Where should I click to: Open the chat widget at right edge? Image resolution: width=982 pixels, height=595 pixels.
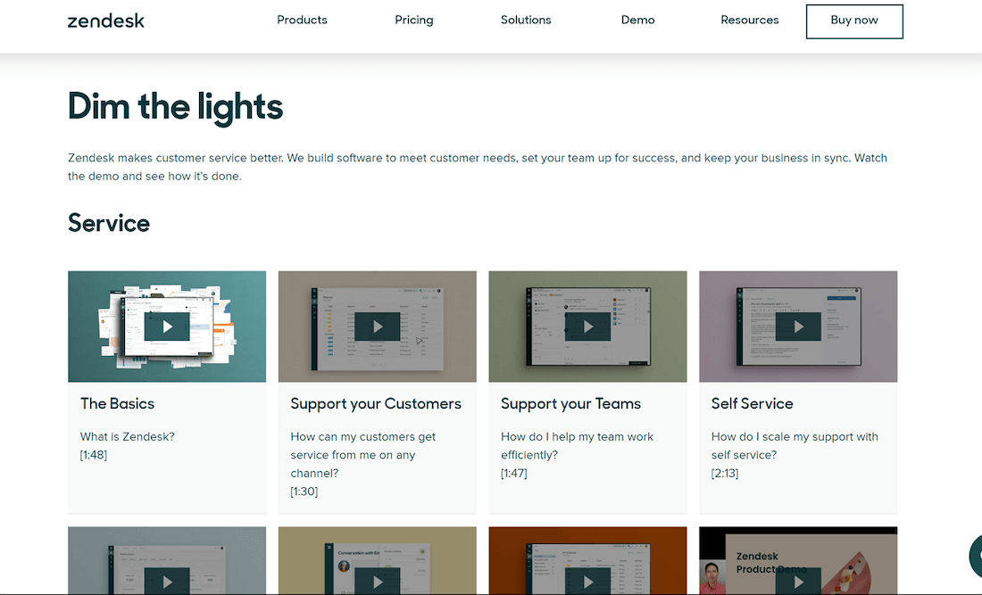(976, 556)
